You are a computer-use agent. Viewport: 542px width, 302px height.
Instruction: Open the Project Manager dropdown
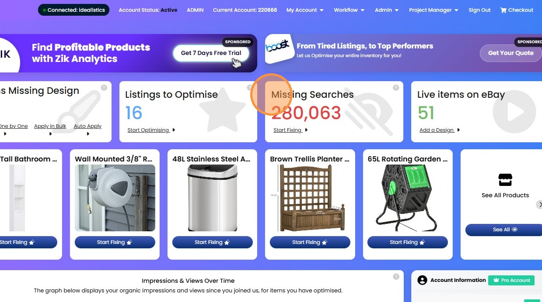pos(434,10)
